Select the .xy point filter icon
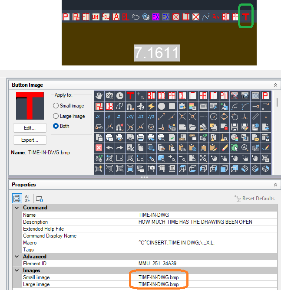This screenshot has width=281, height=290. click(x=130, y=117)
